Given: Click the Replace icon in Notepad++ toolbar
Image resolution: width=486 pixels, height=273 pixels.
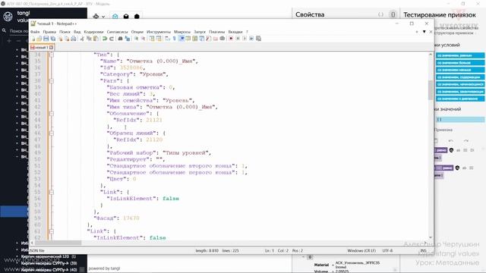Looking at the screenshot, I should [127, 39].
